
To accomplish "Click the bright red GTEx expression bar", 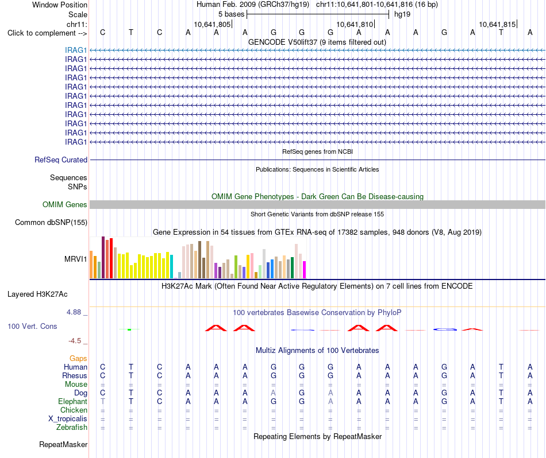I will [111, 258].
